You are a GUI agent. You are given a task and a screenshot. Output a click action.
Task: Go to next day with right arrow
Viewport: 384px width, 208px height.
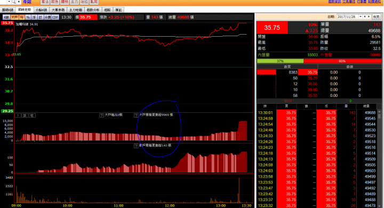(369, 16)
